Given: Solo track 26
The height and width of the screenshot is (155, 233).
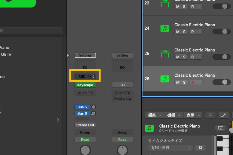Looking at the screenshot, I should (184, 82).
